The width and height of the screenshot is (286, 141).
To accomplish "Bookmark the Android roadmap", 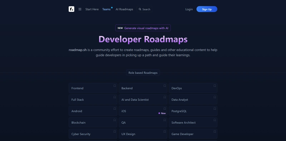I will (x=114, y=109).
